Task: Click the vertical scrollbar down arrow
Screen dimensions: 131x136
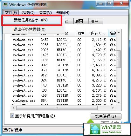Action: coord(119,102)
